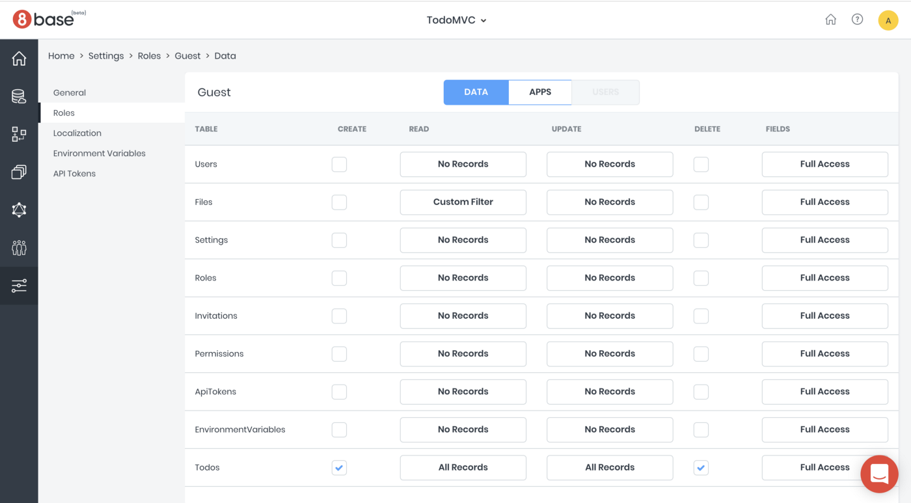Open the Team section from the sidebar

click(x=19, y=248)
